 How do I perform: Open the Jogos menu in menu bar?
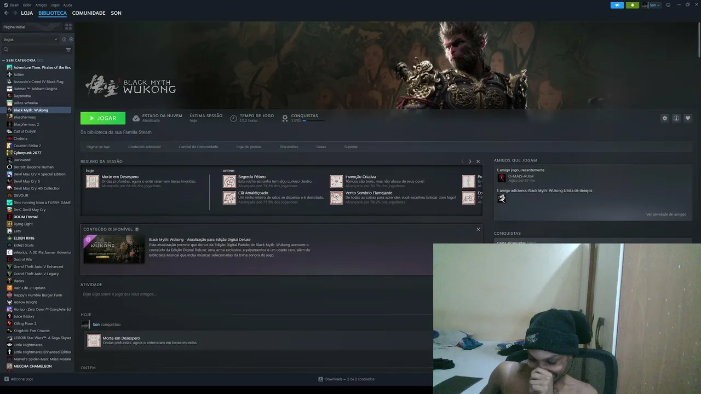pyautogui.click(x=55, y=5)
